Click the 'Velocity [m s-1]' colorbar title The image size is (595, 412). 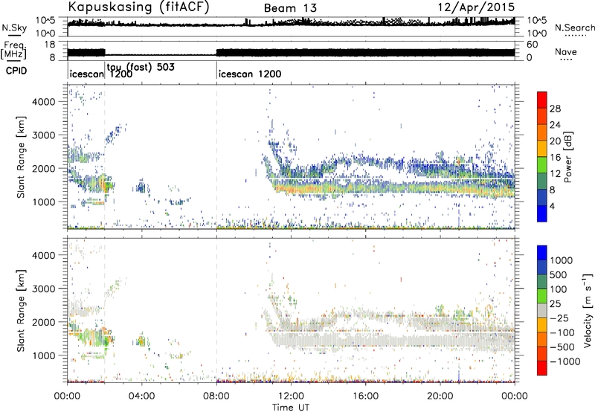588,310
